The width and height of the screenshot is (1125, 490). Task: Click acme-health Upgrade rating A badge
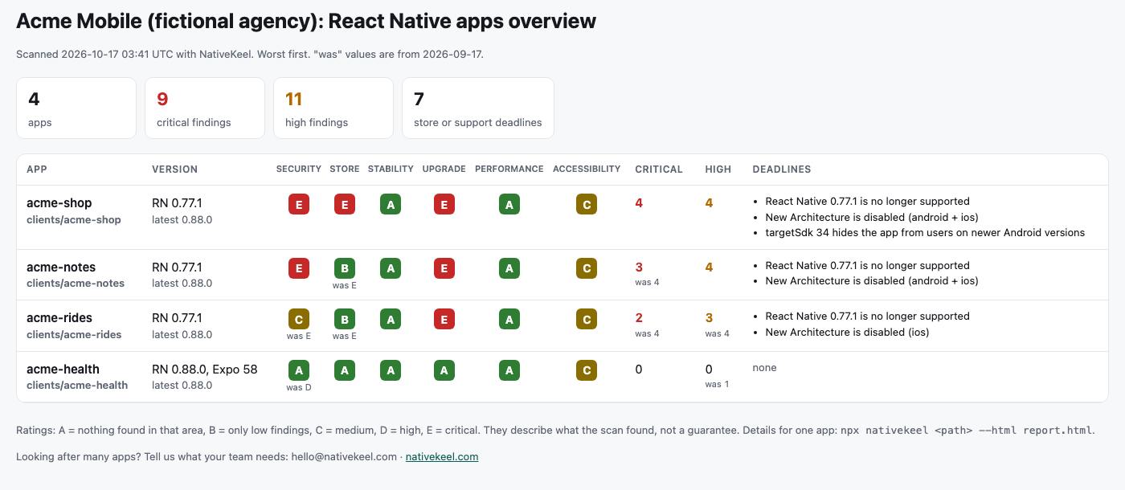click(444, 370)
